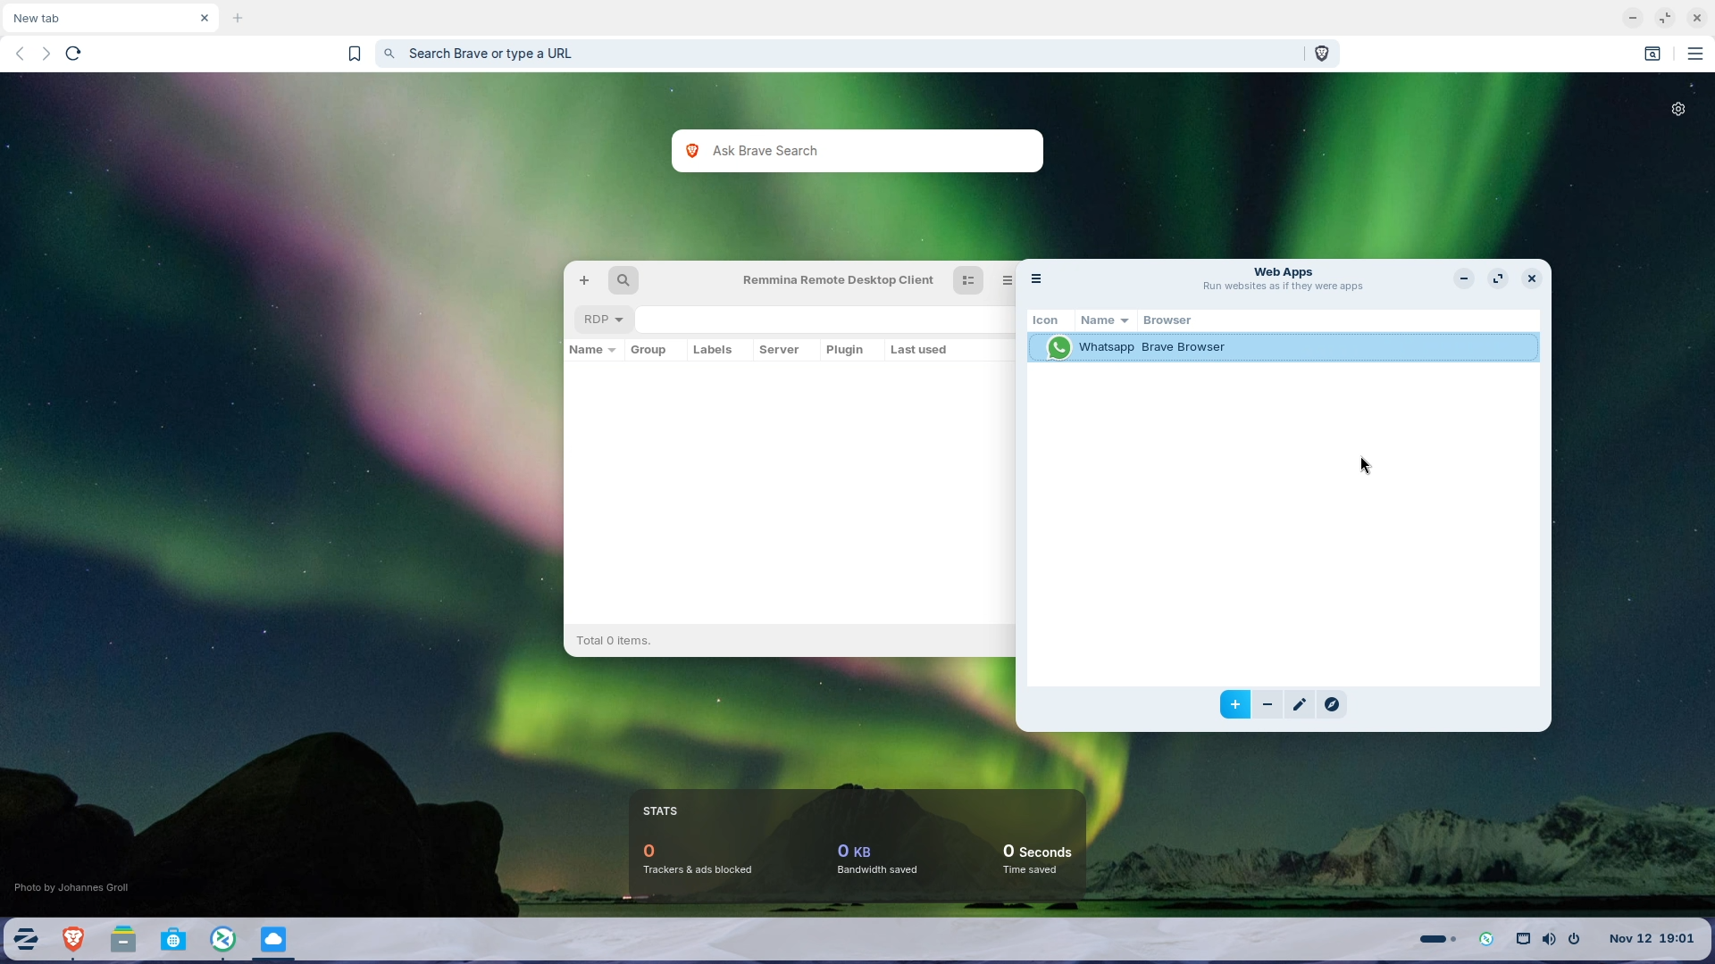Open the Brave browser menu
1715x964 pixels.
coord(1694,54)
